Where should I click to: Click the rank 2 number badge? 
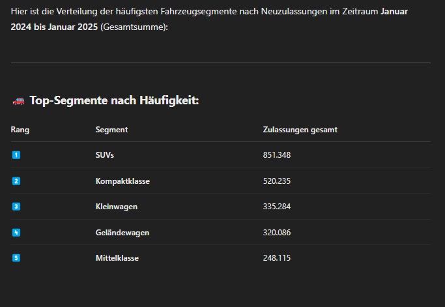16,181
